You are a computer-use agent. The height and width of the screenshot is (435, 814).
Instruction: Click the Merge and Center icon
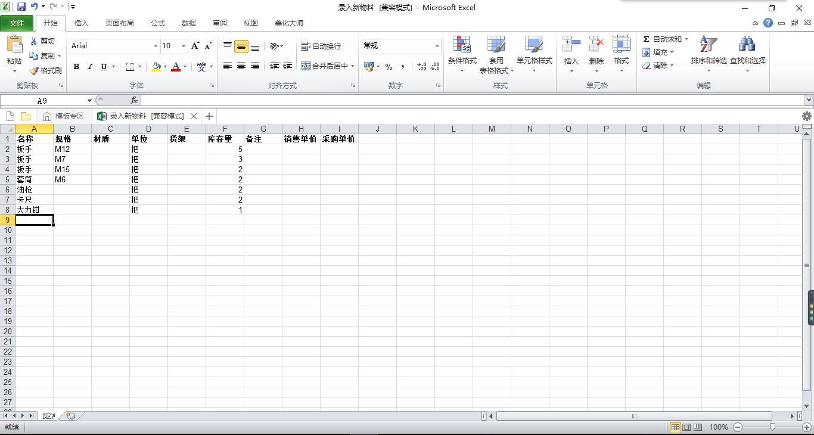point(306,66)
